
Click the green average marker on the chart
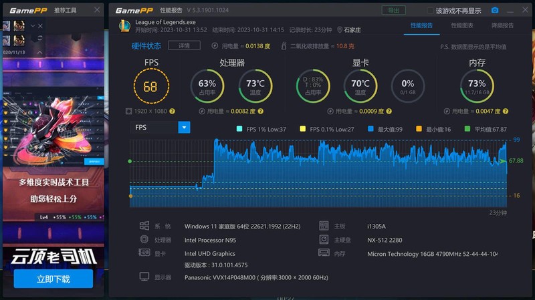tap(130, 161)
